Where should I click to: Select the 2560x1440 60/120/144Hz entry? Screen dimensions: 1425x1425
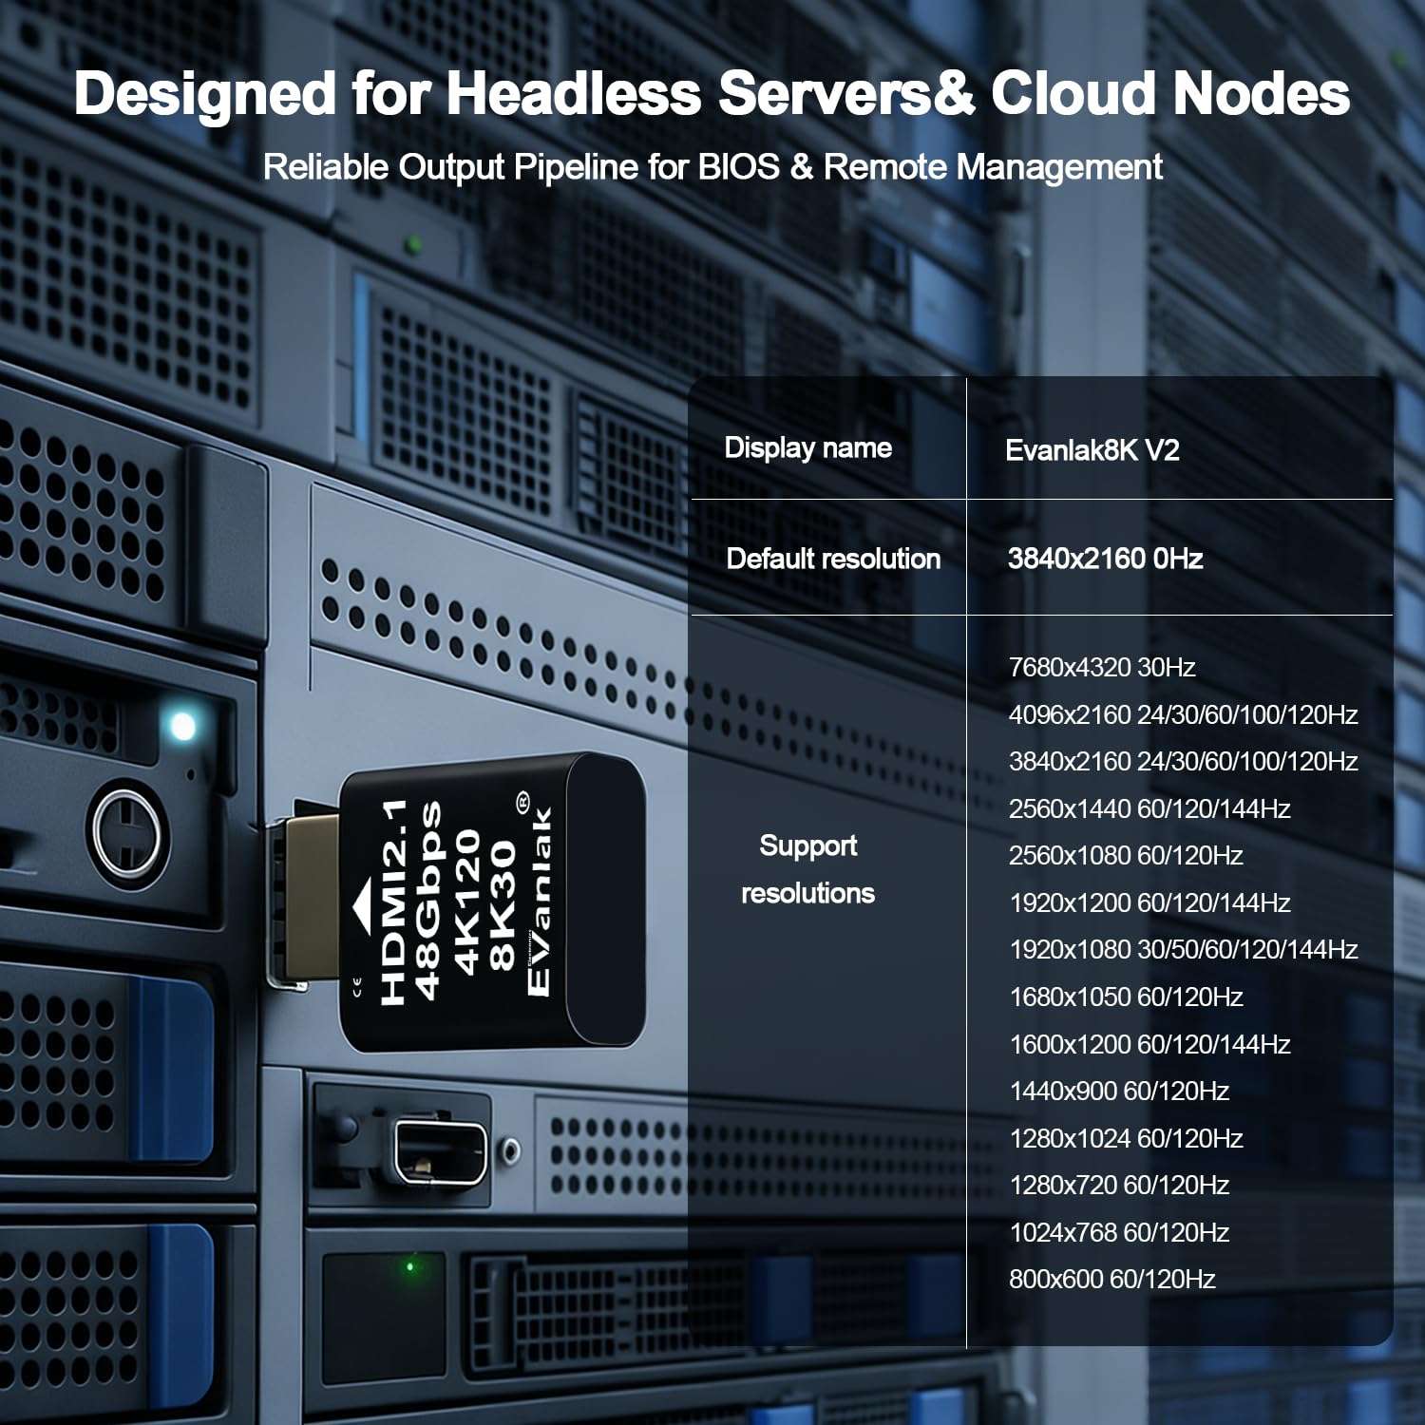(1149, 808)
